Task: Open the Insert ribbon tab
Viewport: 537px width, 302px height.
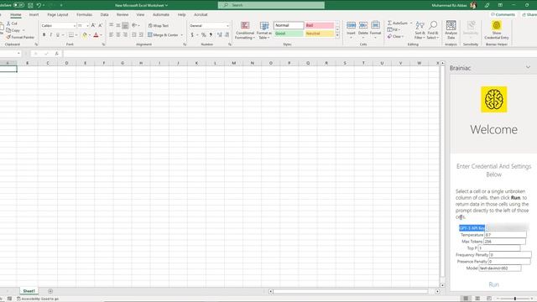Action: (x=34, y=15)
